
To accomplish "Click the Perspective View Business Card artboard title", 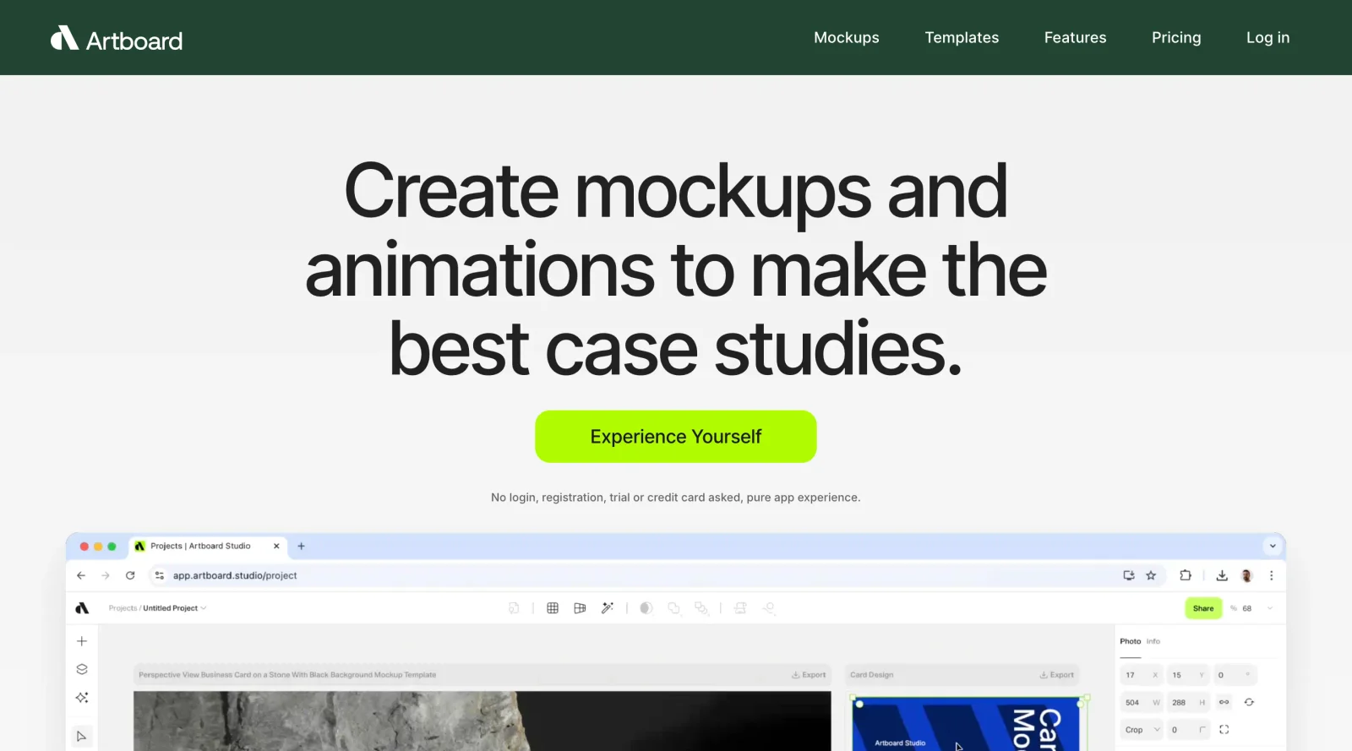I will 287,675.
